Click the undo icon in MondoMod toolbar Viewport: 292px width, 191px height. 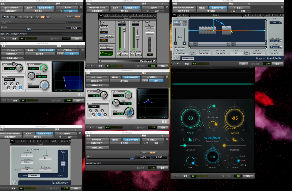[x=107, y=15]
